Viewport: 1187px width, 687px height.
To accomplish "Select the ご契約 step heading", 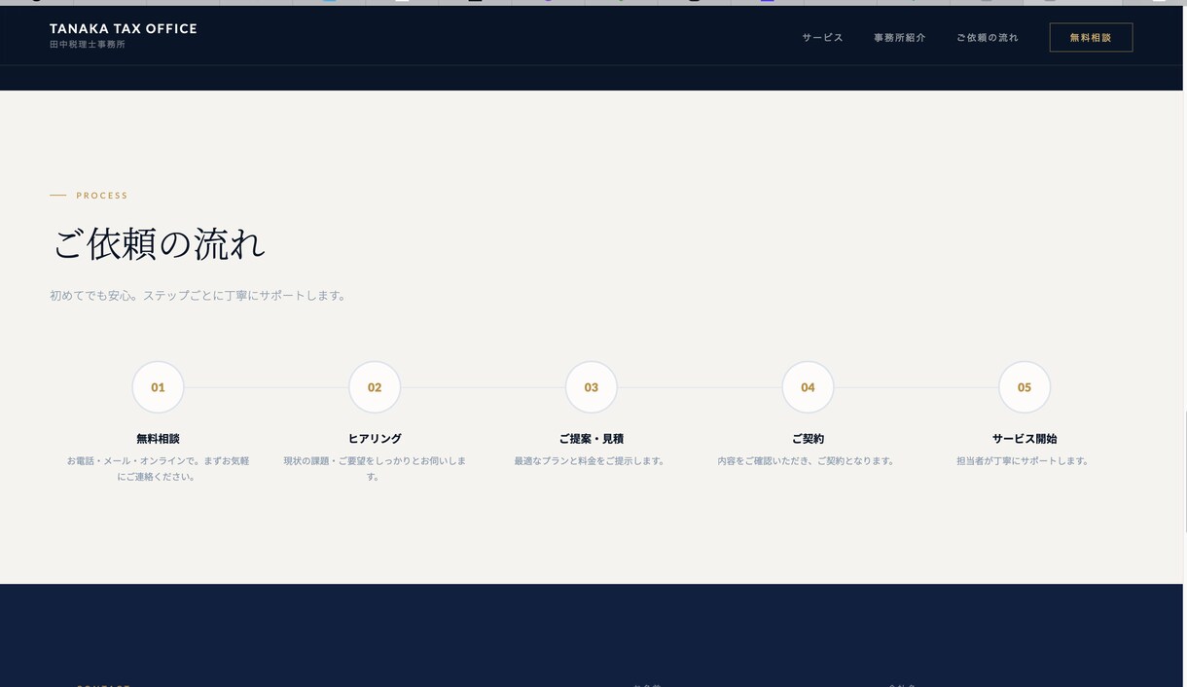I will click(808, 439).
